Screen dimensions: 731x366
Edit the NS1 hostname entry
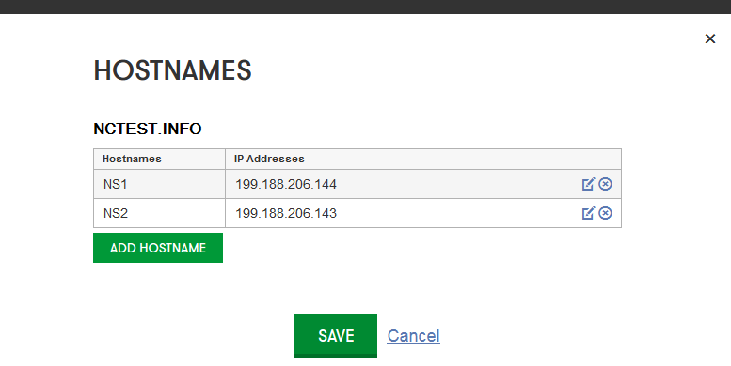pyautogui.click(x=588, y=184)
